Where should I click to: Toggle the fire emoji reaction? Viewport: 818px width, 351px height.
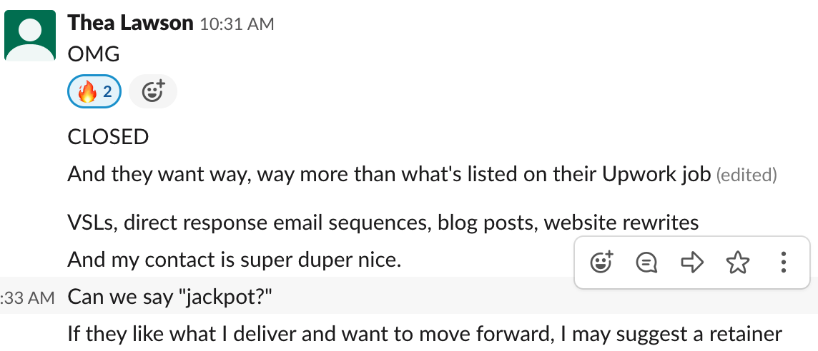point(94,91)
